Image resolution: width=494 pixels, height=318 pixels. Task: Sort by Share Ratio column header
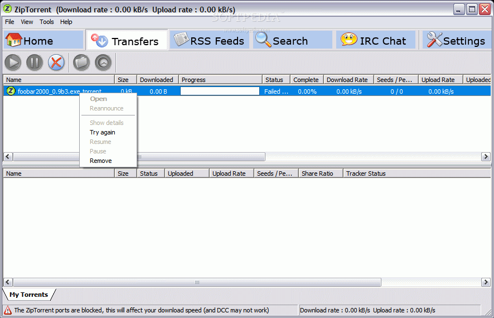321,174
